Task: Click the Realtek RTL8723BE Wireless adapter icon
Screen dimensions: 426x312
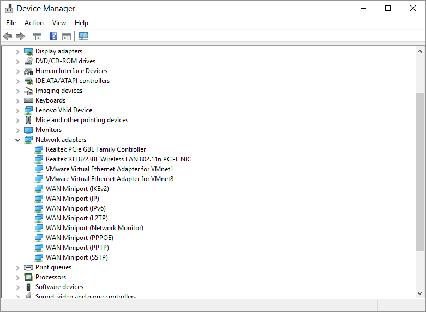Action: (x=39, y=159)
